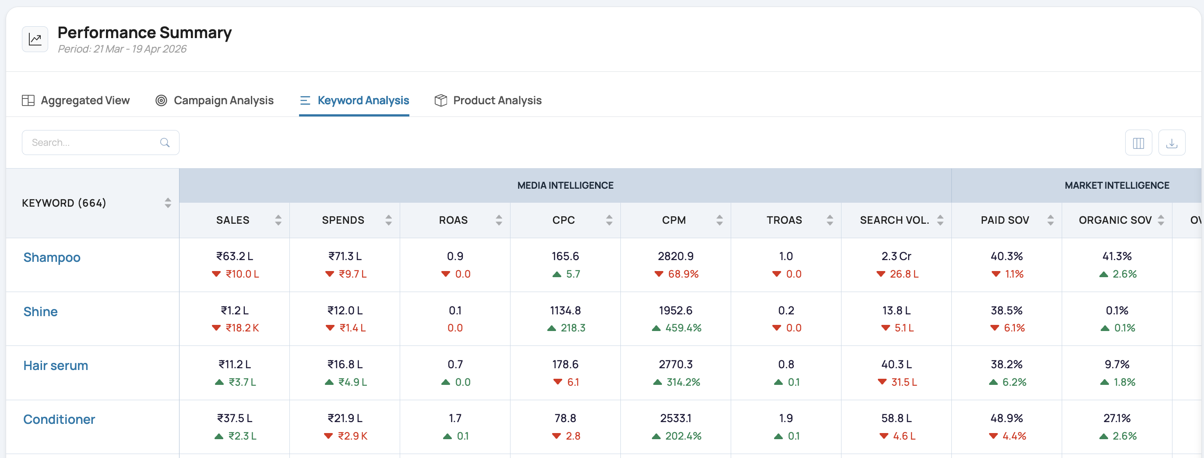1204x458 pixels.
Task: Click the column settings icon
Action: (x=1138, y=143)
